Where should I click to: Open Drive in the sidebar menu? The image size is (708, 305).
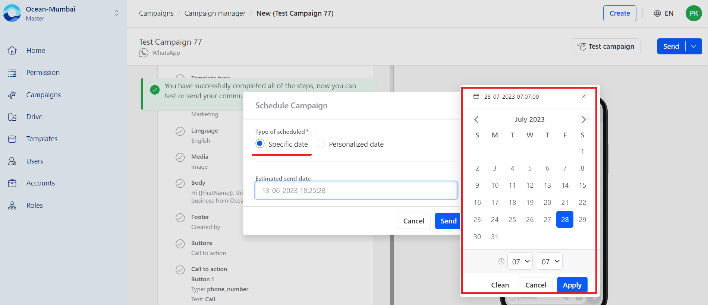[x=34, y=117]
